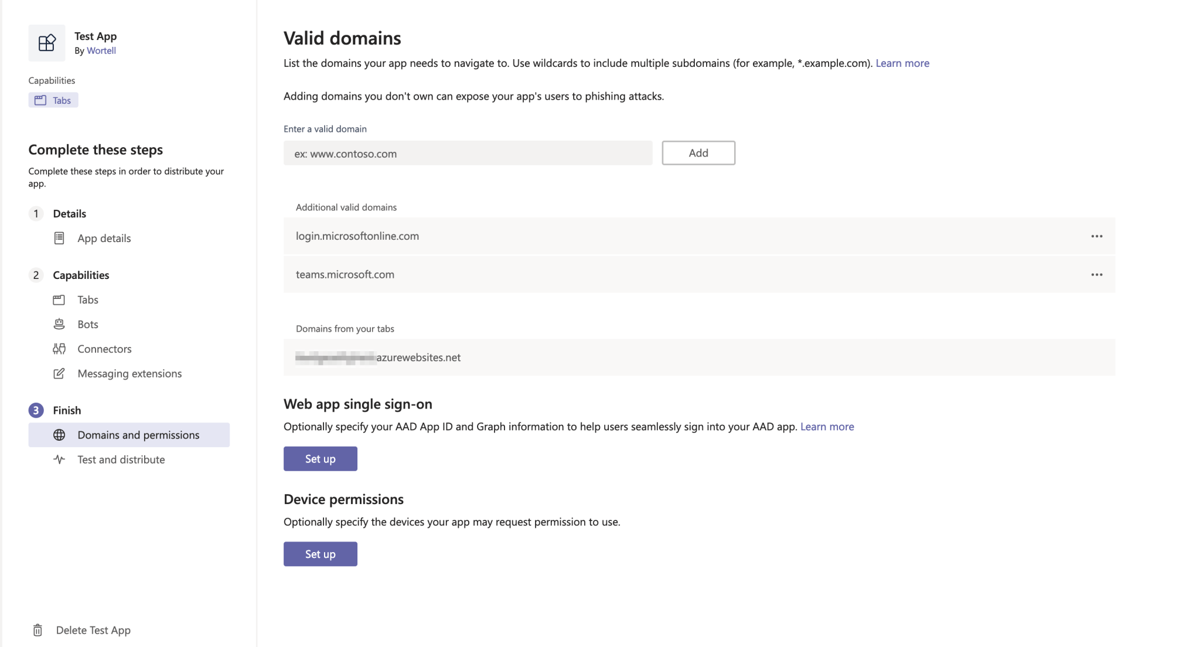
Task: Select the Test and distribute pulse icon
Action: click(x=59, y=459)
